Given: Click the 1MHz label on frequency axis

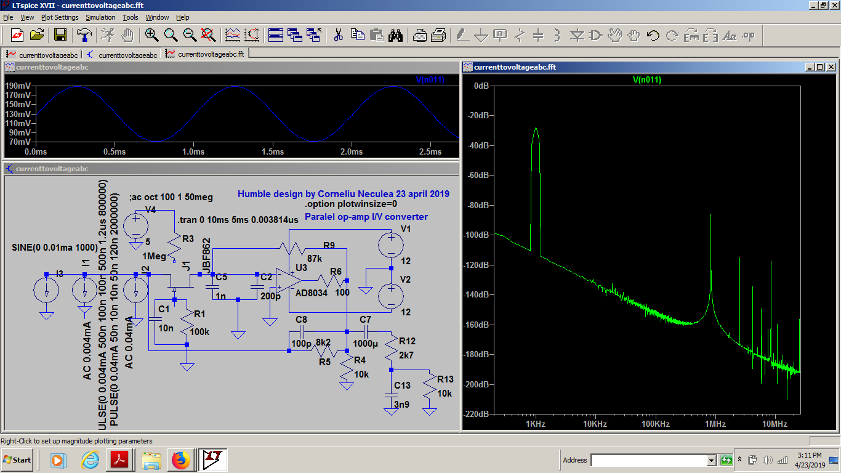Looking at the screenshot, I should [x=715, y=424].
